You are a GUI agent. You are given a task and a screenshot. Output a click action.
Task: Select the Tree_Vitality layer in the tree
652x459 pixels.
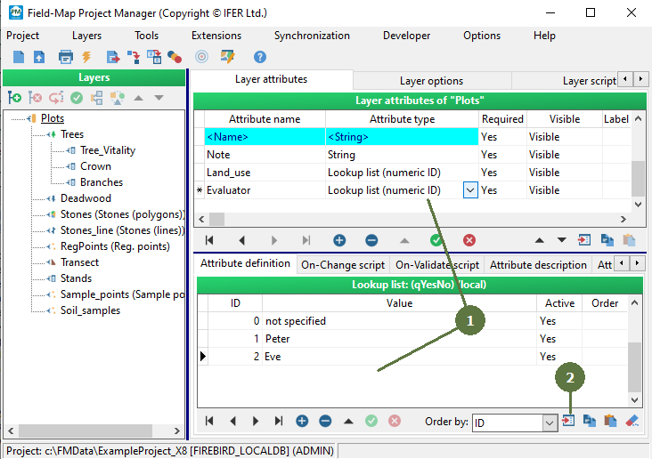tap(107, 150)
